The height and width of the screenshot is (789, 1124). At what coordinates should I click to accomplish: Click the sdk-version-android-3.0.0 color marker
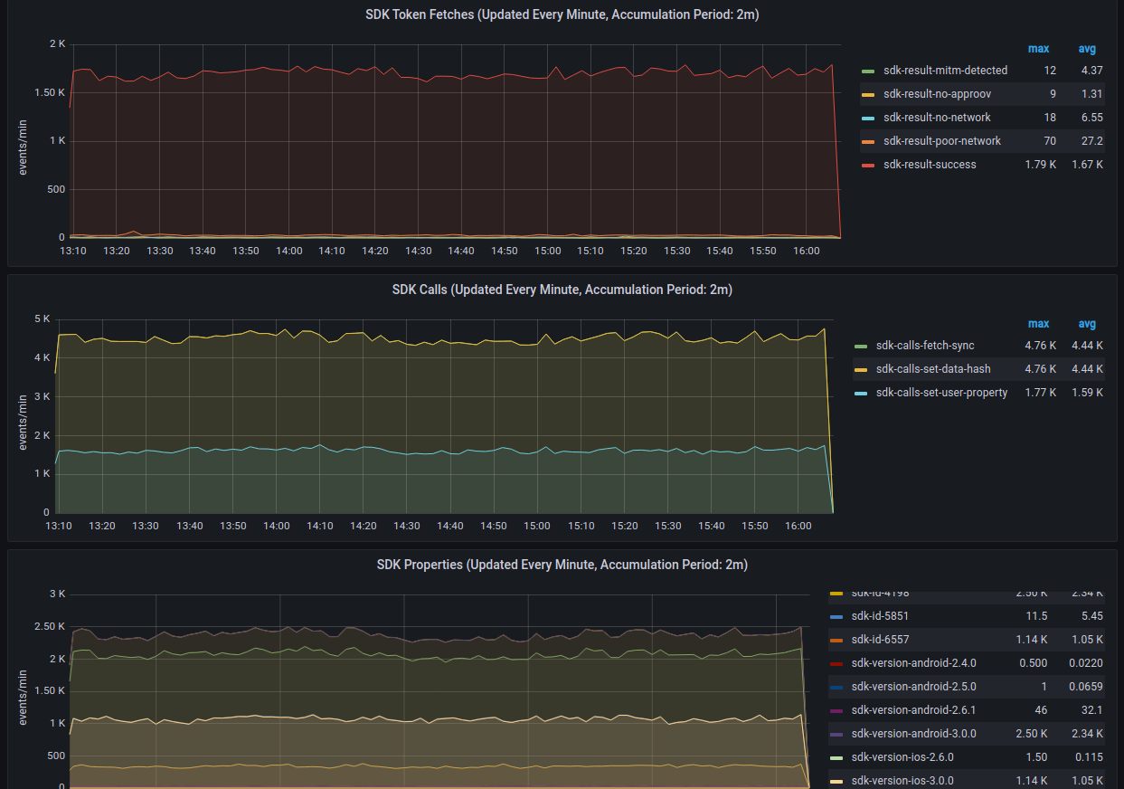[x=838, y=734]
